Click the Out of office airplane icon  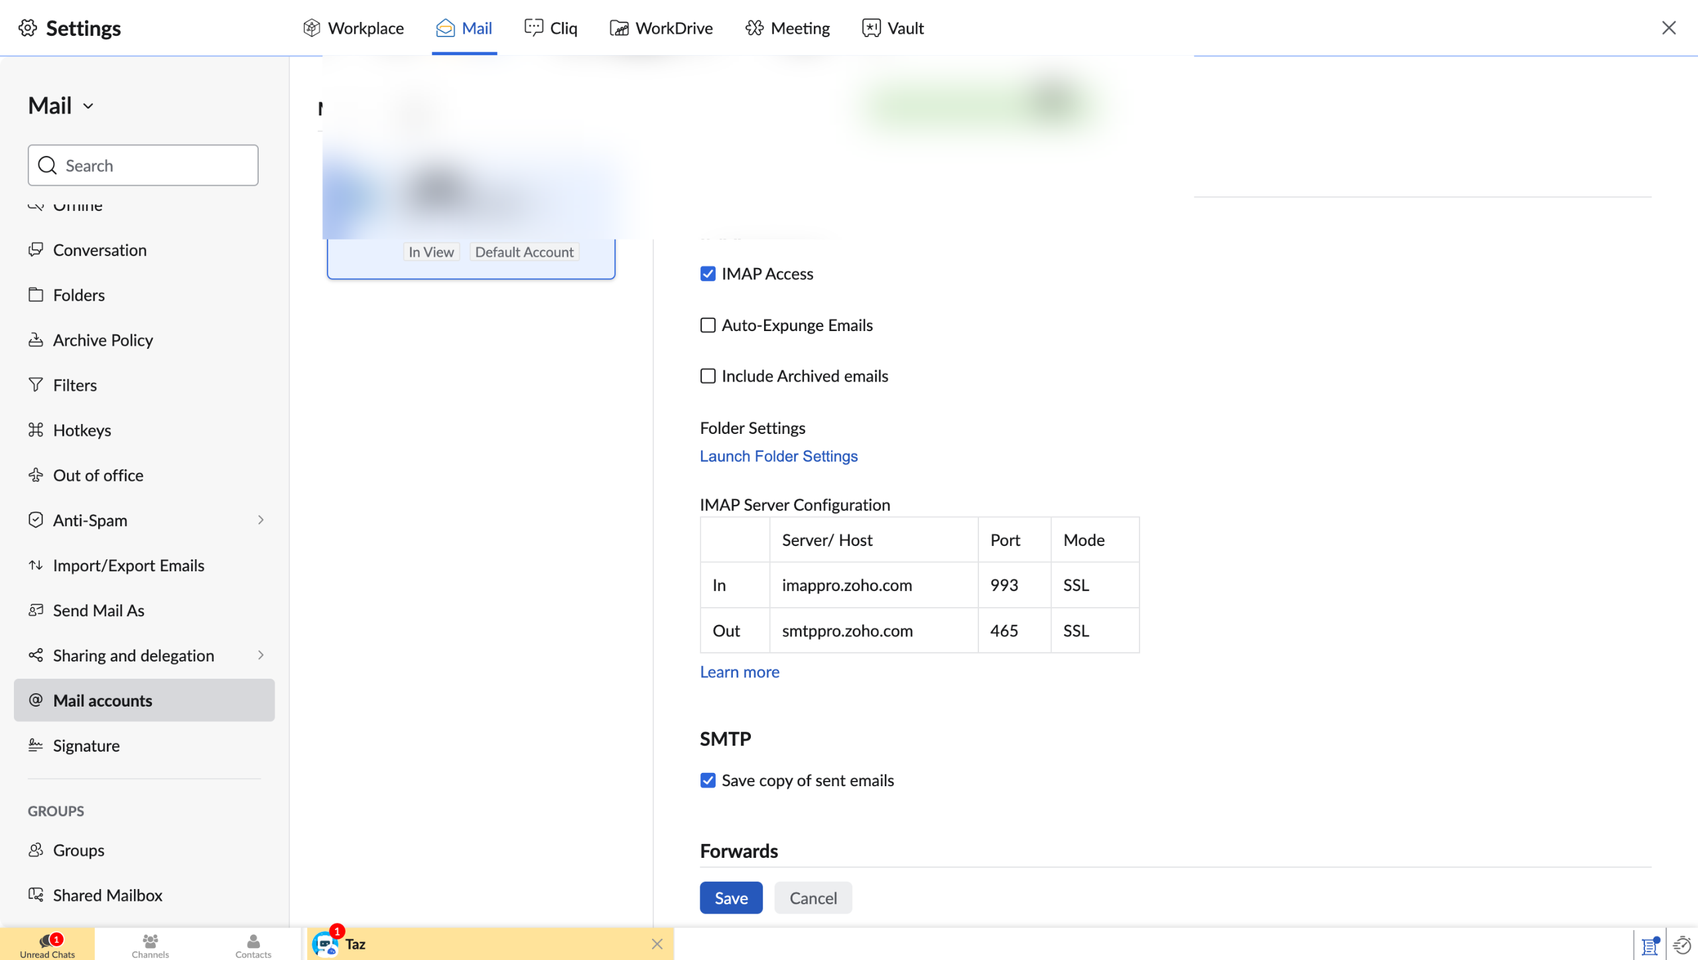(36, 475)
